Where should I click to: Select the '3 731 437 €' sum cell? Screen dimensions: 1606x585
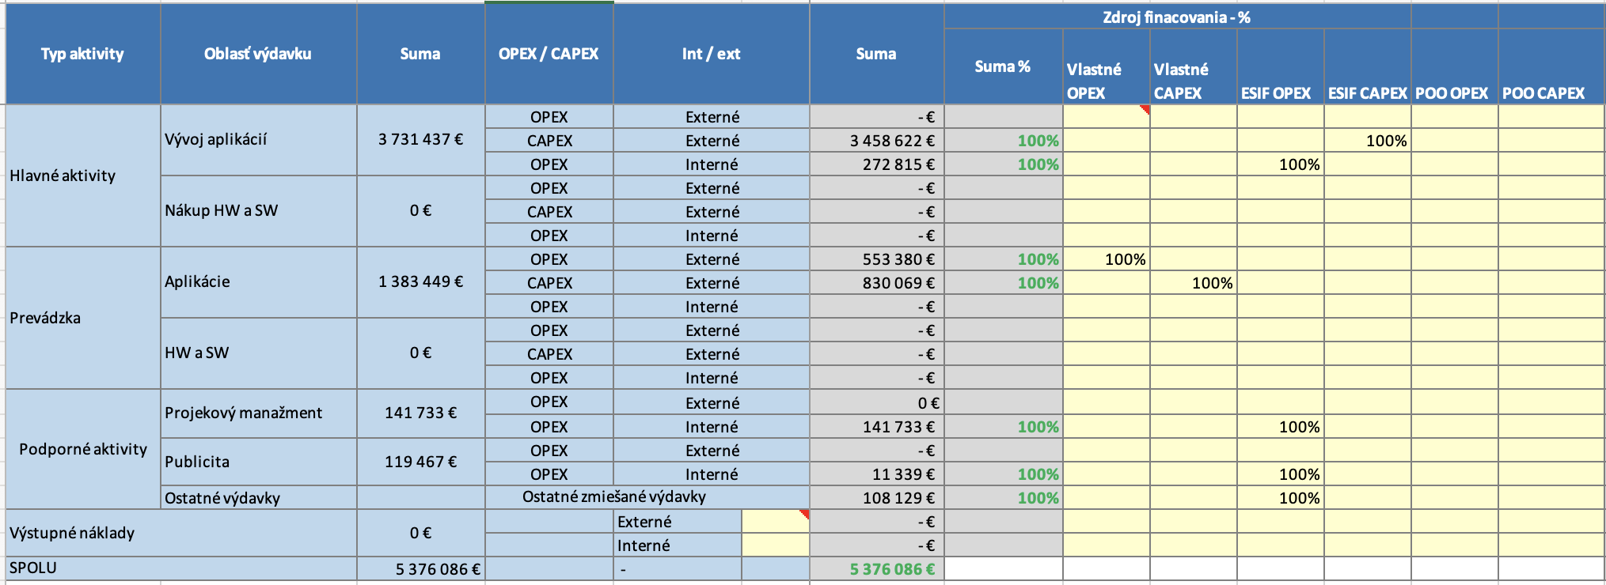pos(420,140)
